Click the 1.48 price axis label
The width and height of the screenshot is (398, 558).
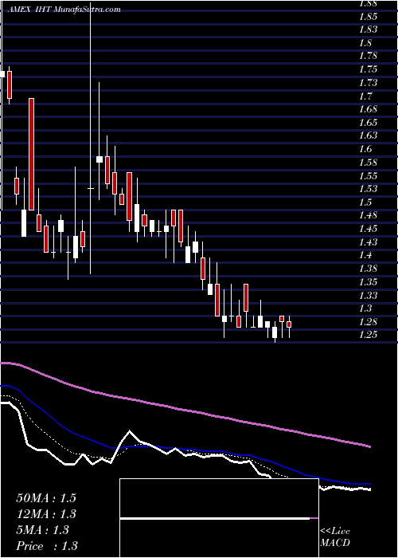(368, 216)
